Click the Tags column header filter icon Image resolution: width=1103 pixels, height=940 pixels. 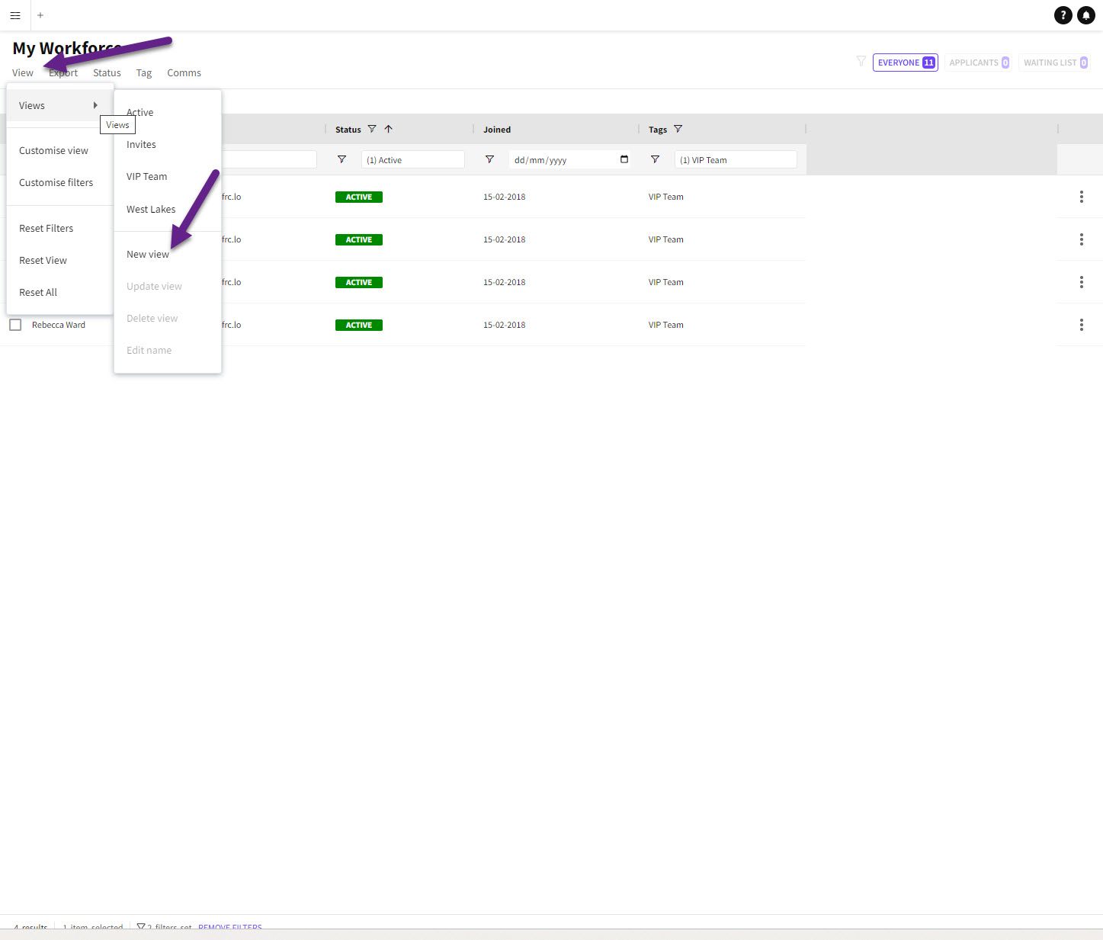[x=678, y=130]
